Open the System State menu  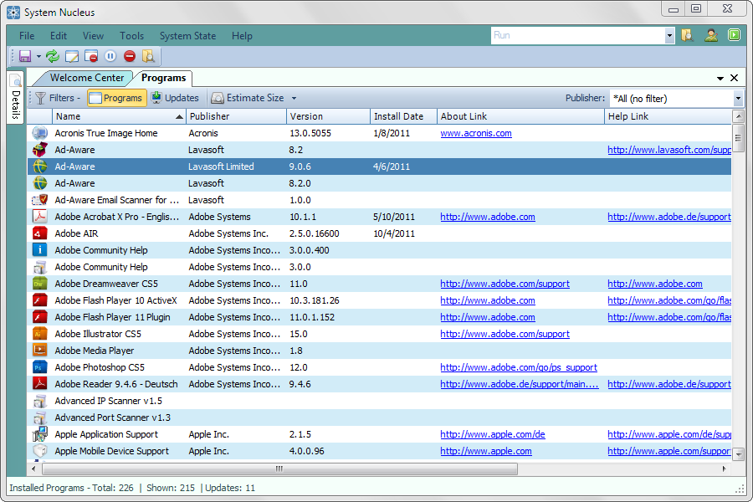187,36
